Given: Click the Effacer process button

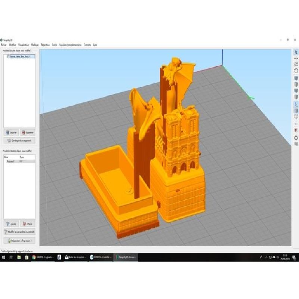Looking at the screenshot, I should tap(28, 224).
